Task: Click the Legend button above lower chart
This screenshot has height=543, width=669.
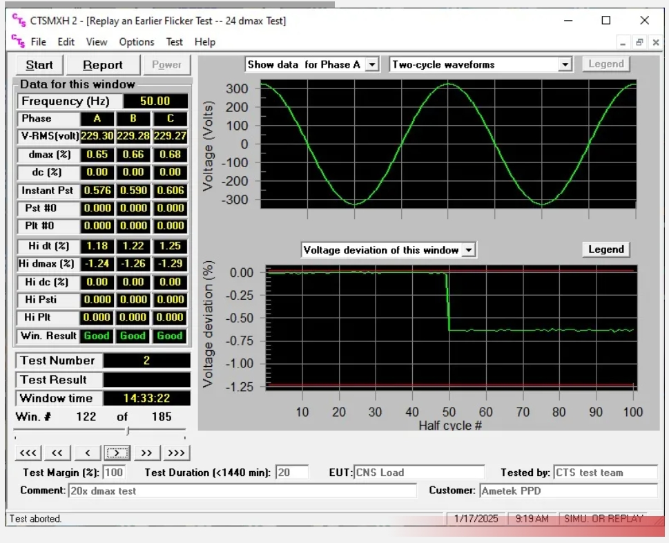Action: click(605, 249)
